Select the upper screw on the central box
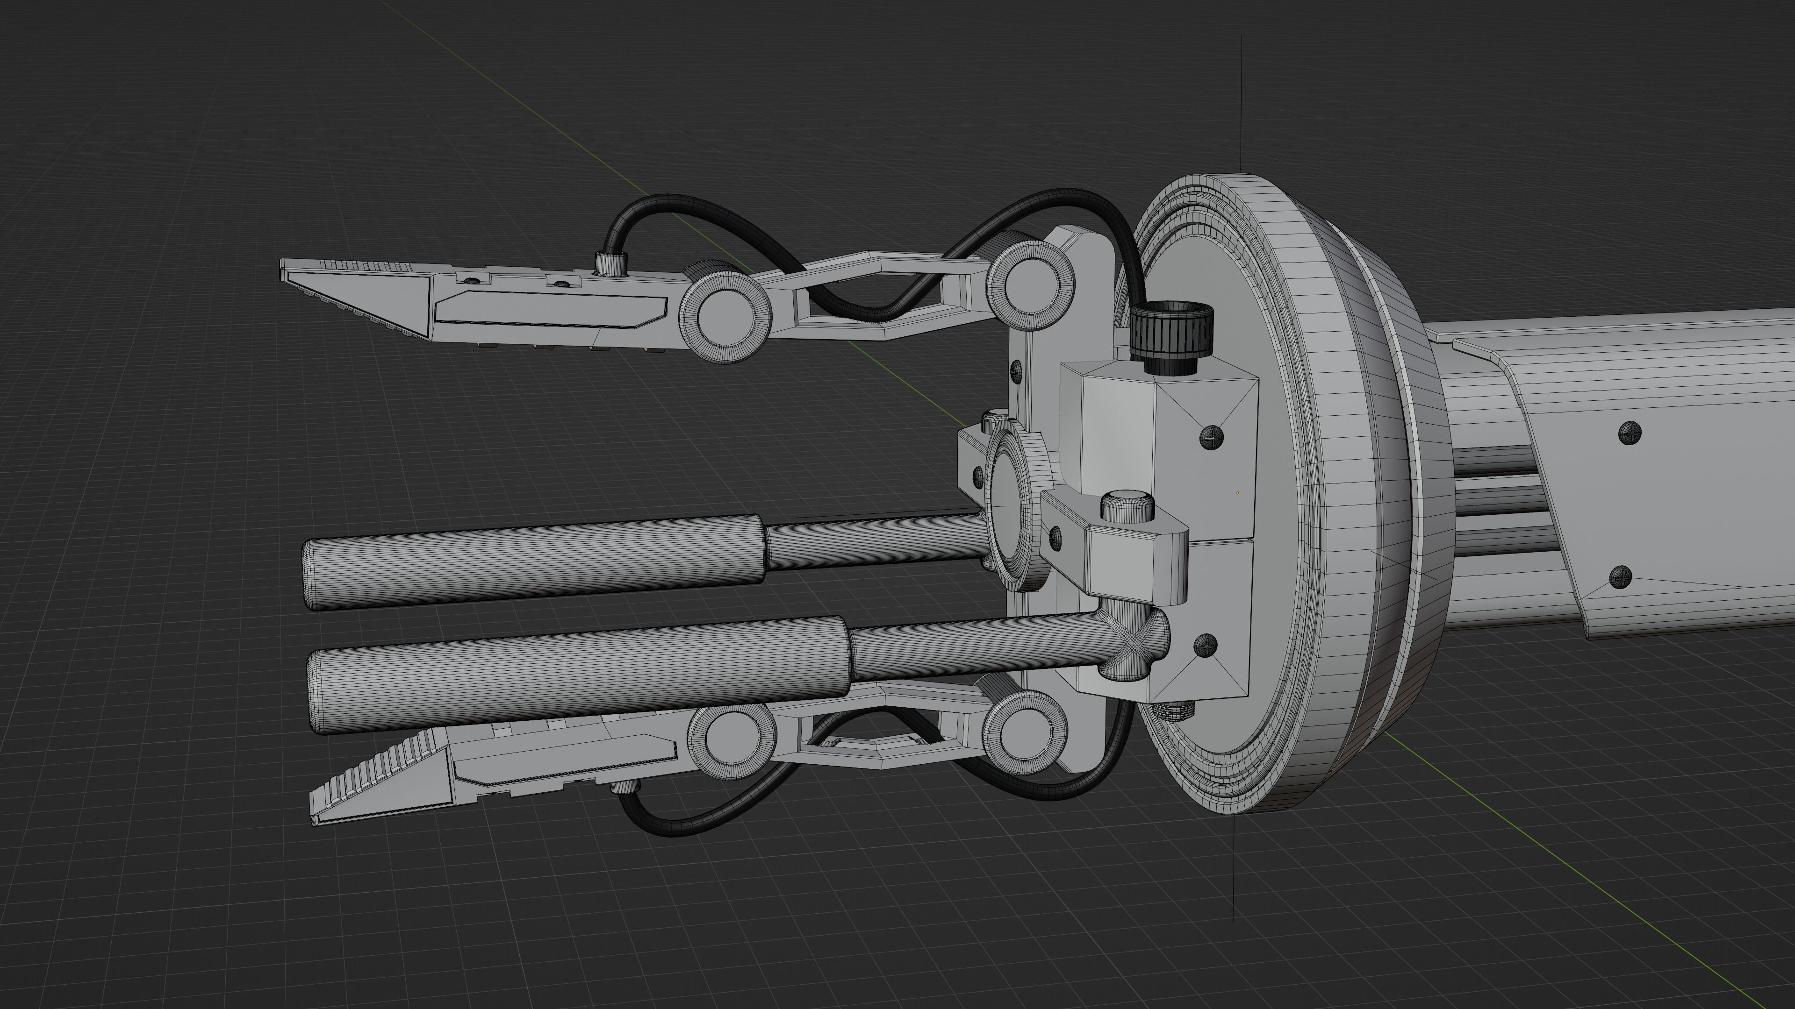Screen dimensions: 1795x1009 pyautogui.click(x=1213, y=437)
